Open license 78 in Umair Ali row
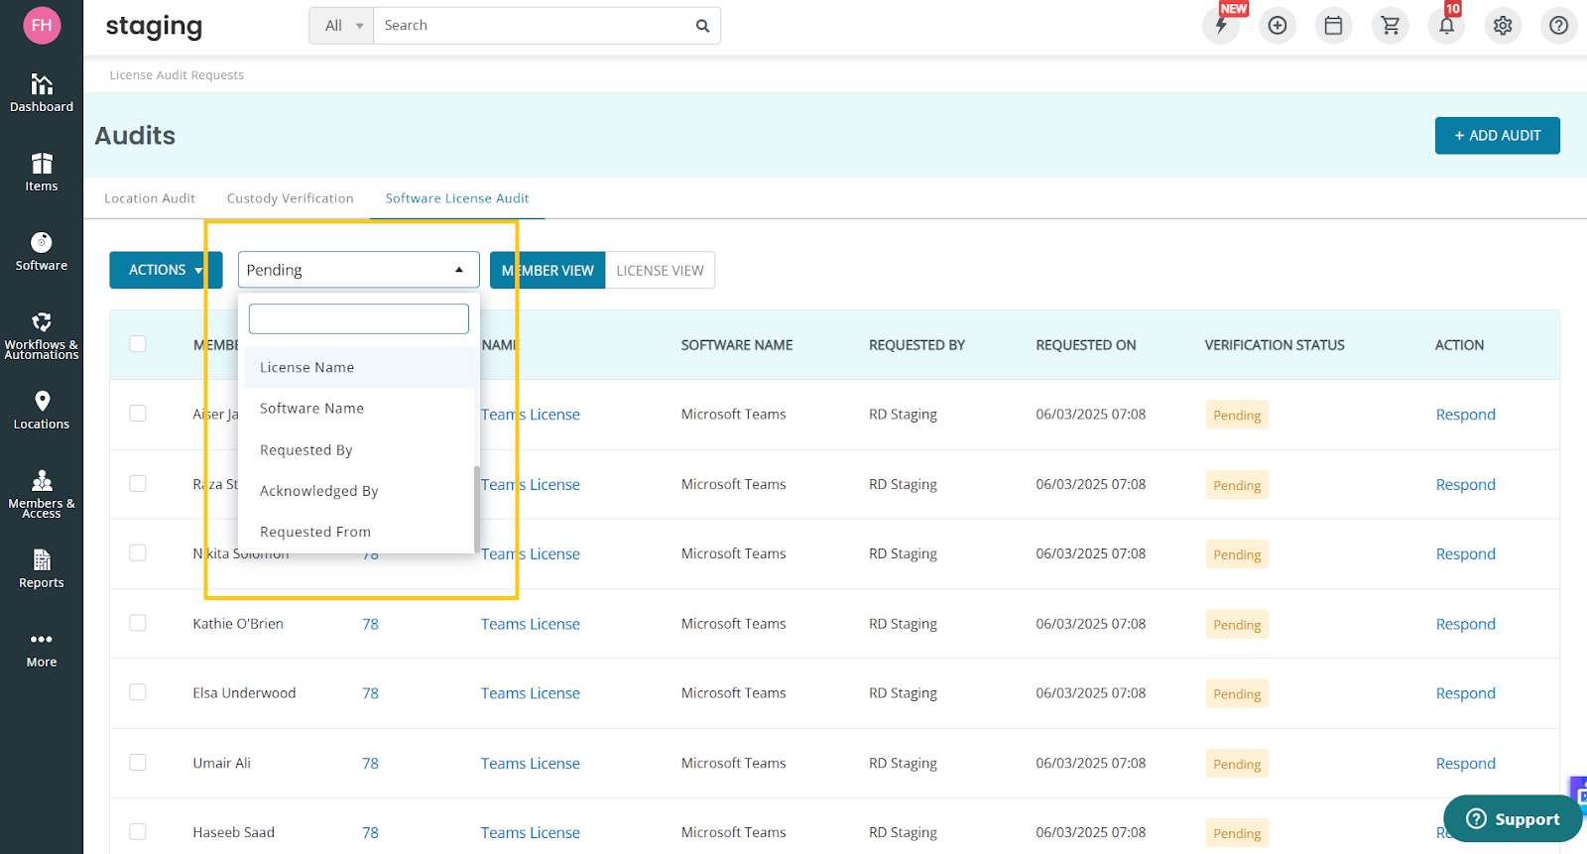This screenshot has width=1587, height=854. click(370, 764)
